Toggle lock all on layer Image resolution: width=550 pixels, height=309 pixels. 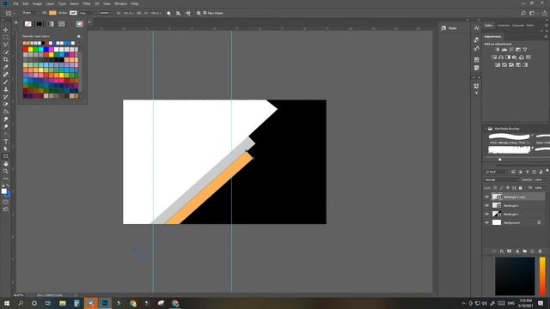pyautogui.click(x=520, y=188)
